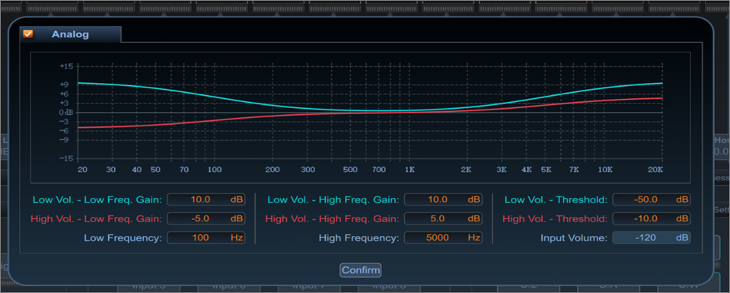Click the '-15' gain axis label
Screen dimensions: 730x293
(66, 158)
